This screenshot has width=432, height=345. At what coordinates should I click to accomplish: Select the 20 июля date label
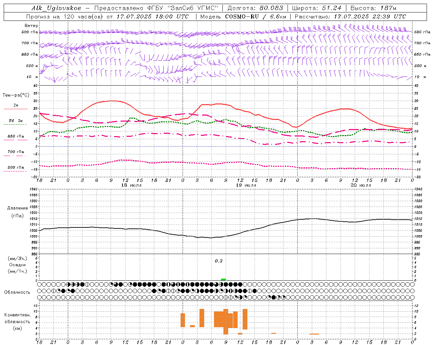click(x=360, y=185)
